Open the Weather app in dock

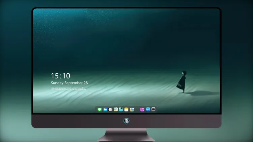pyautogui.click(x=105, y=109)
